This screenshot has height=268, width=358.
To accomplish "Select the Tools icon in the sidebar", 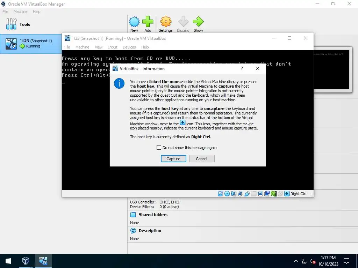I will coord(11,24).
